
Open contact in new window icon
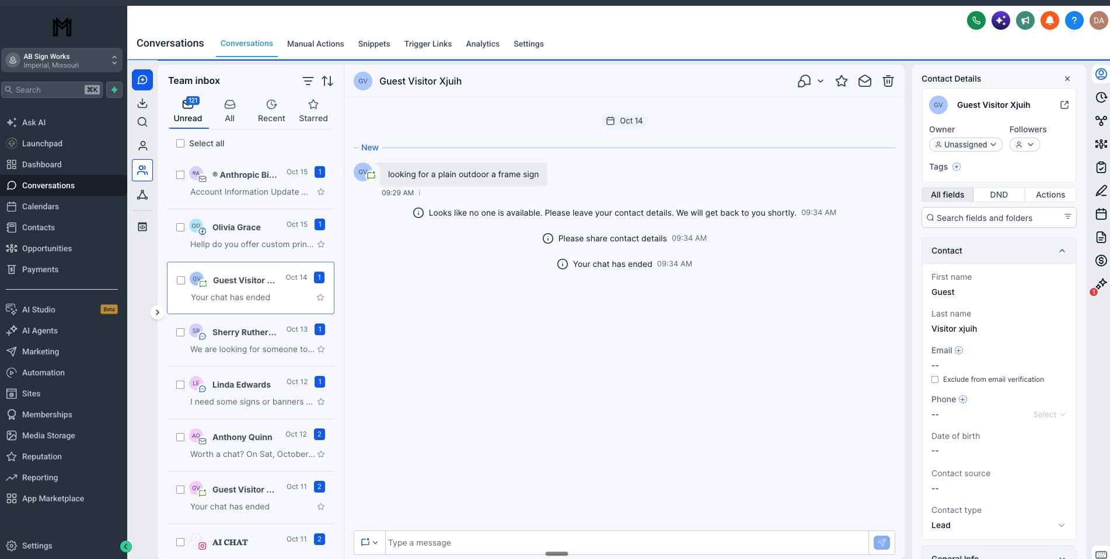[x=1064, y=105]
